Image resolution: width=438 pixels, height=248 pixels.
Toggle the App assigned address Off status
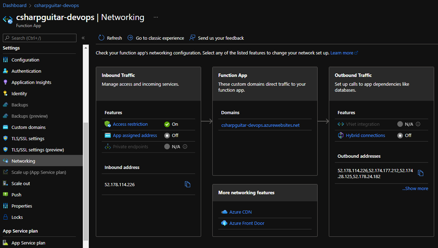click(171, 135)
